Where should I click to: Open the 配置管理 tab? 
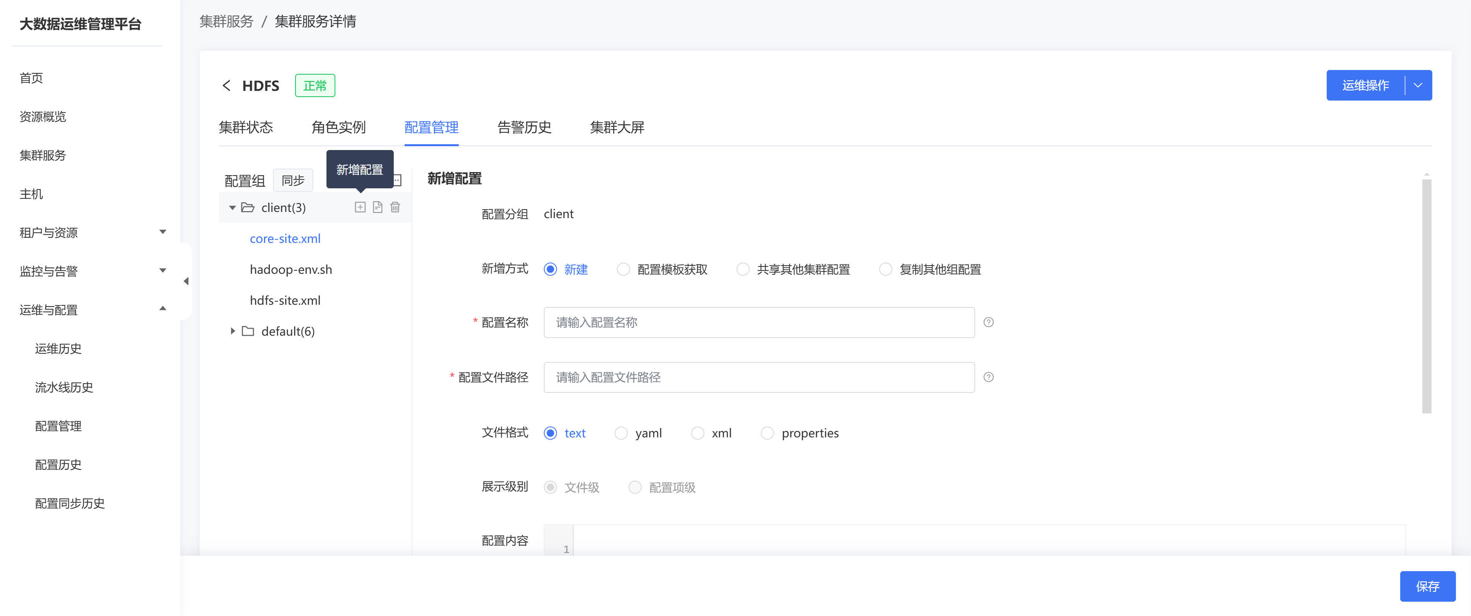[431, 127]
